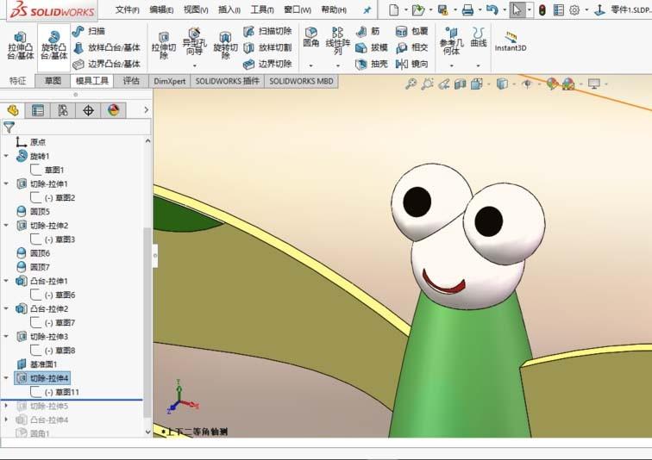Collapse the 切除-拉伸4 feature node
The width and height of the screenshot is (652, 460).
point(6,378)
